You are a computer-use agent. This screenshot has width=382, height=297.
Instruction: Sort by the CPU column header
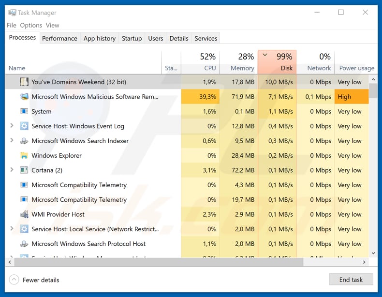click(200, 62)
